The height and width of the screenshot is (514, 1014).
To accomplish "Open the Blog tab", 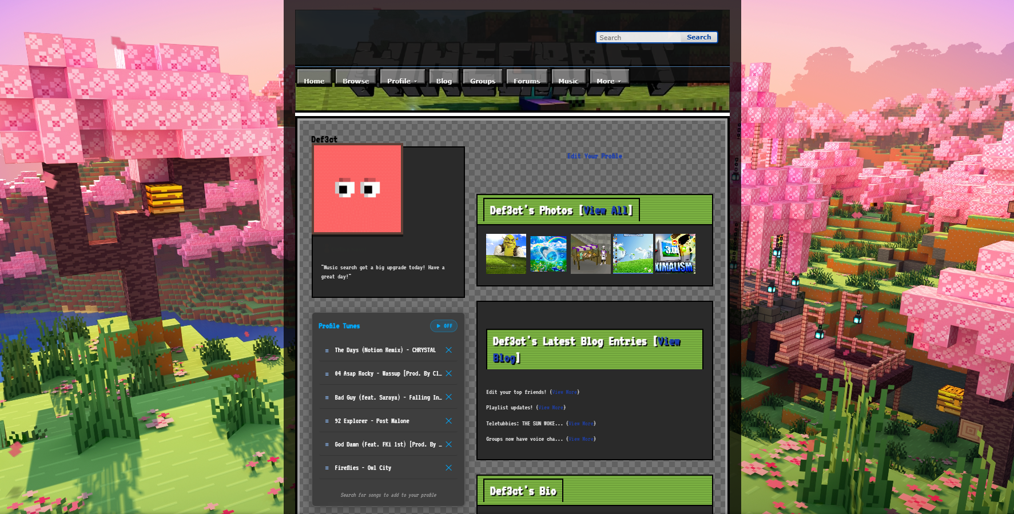I will 444,77.
